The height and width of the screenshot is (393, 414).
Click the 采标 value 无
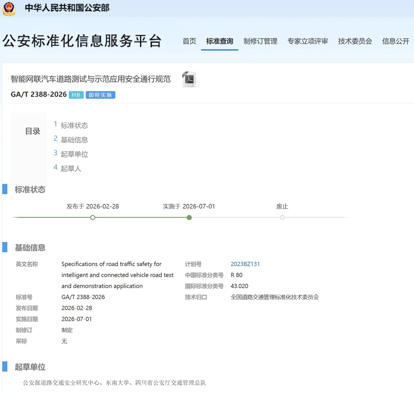64,341
